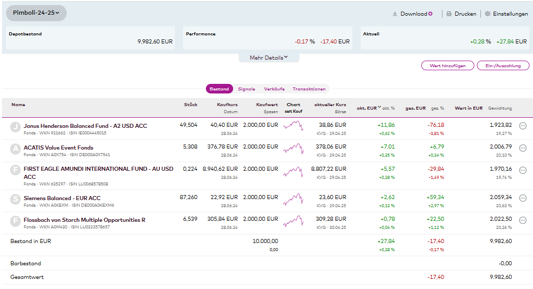Click the Ein-/Auszahlung button
The image size is (533, 289).
point(503,66)
